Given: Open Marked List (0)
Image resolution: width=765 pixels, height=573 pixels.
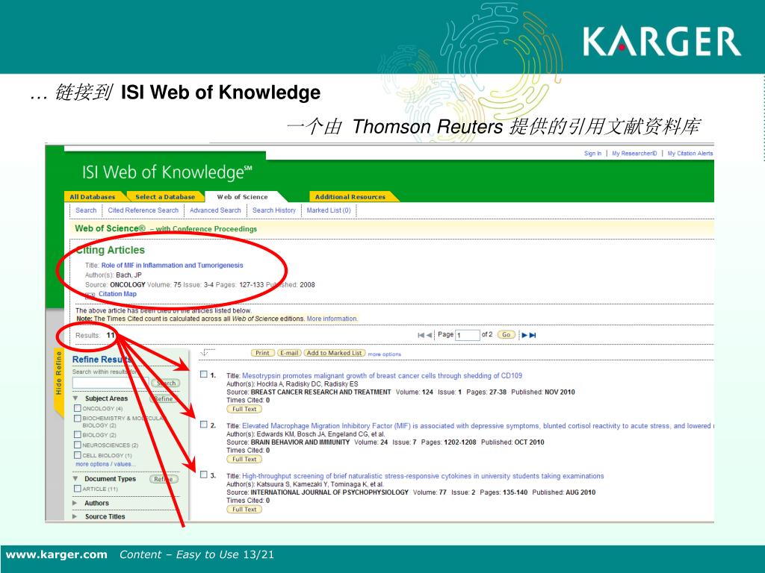Looking at the screenshot, I should [x=329, y=210].
